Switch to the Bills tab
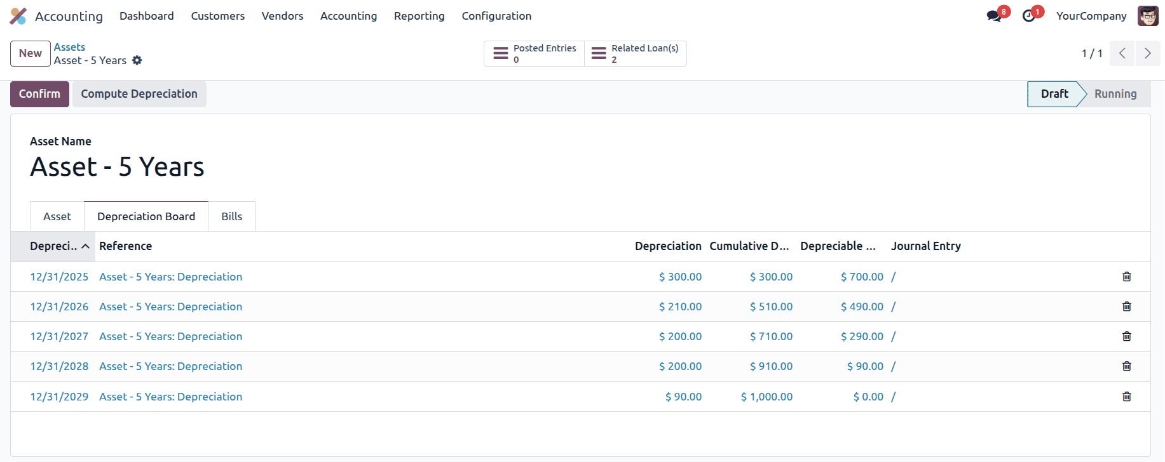 232,216
